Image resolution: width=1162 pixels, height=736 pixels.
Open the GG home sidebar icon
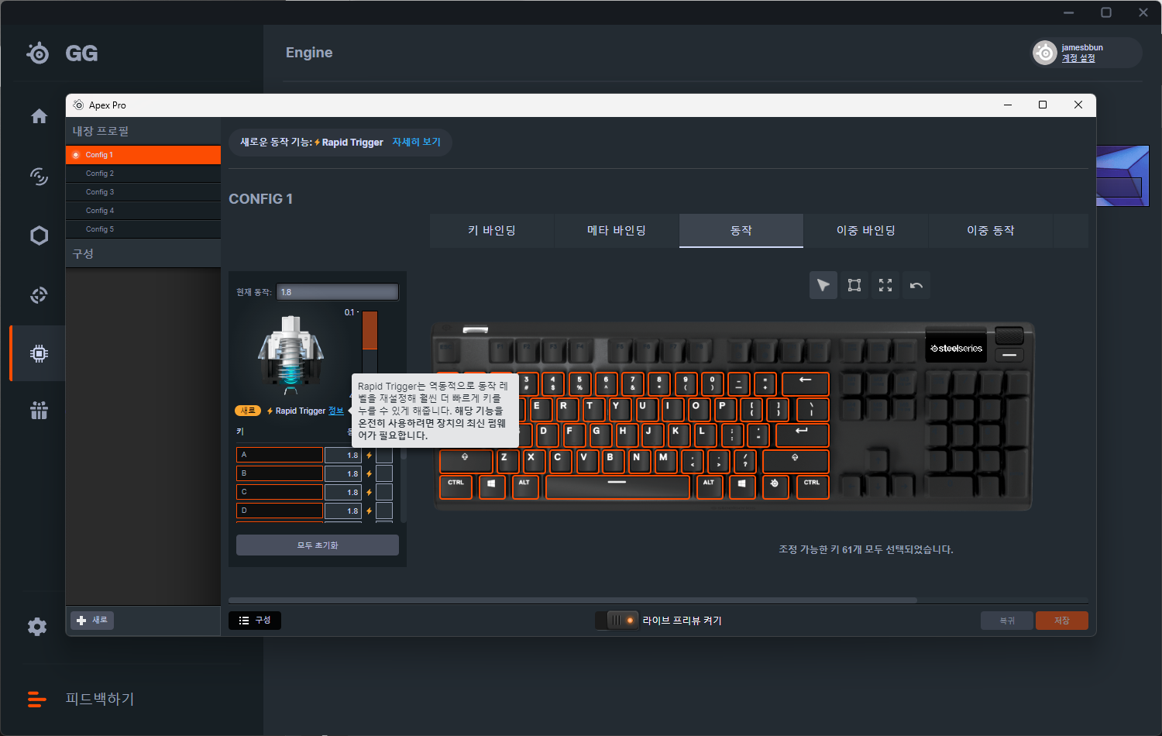click(x=39, y=116)
